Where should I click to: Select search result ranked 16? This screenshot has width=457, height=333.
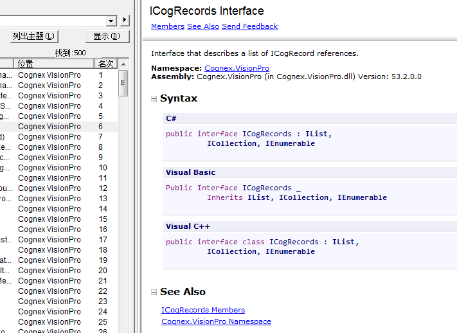coord(59,230)
